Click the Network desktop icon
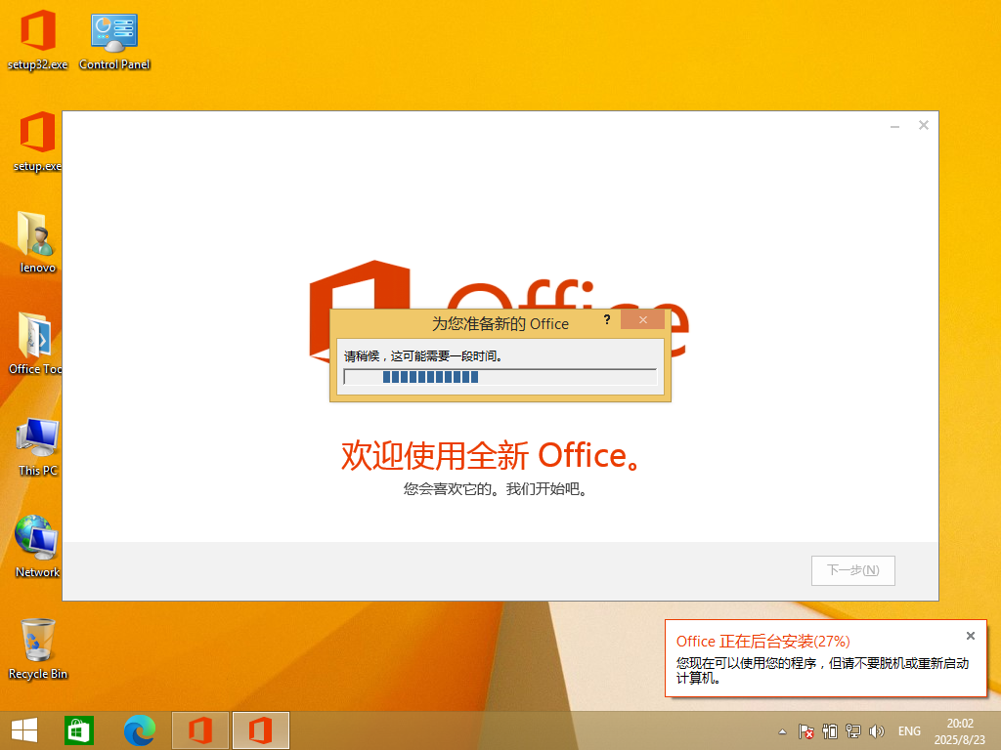Viewport: 1001px width, 750px height. coord(37,545)
